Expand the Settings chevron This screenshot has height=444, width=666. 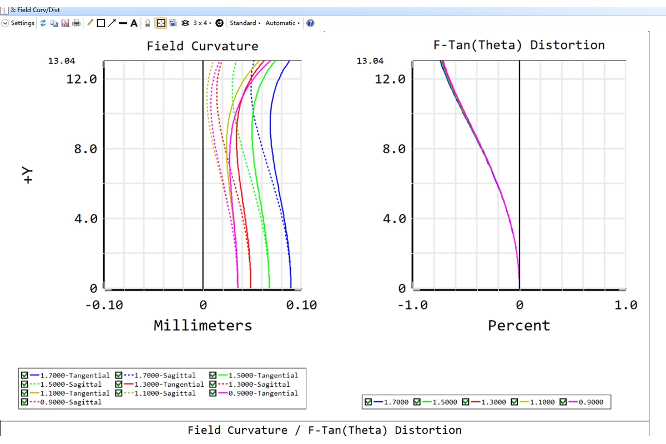tap(6, 23)
